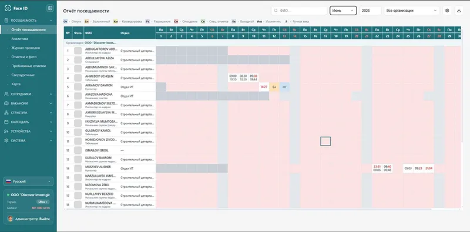Click employee name AKRAMOV DAVRON
470x232 pixels.
point(99,85)
